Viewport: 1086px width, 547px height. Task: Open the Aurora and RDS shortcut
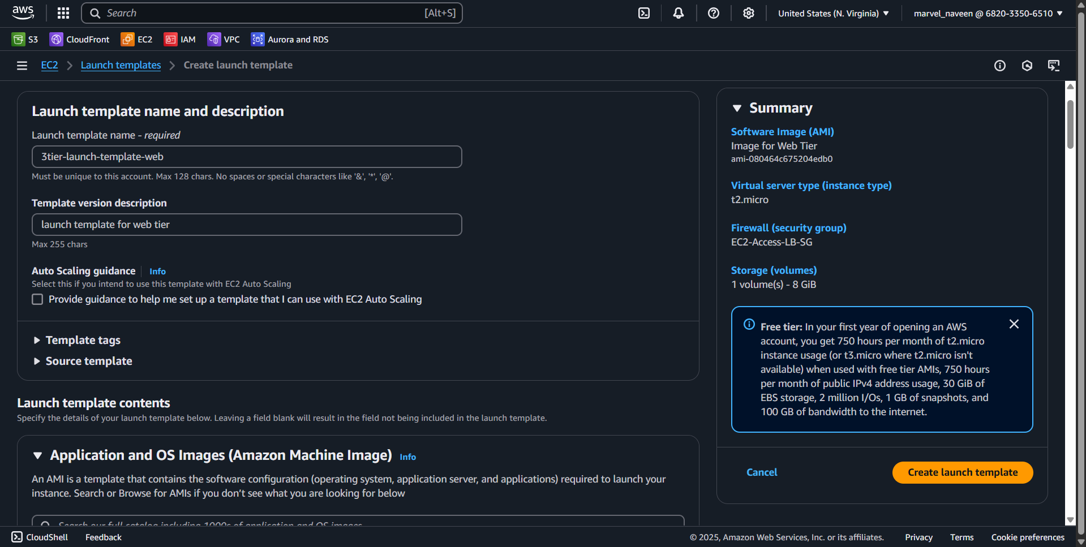(x=290, y=39)
